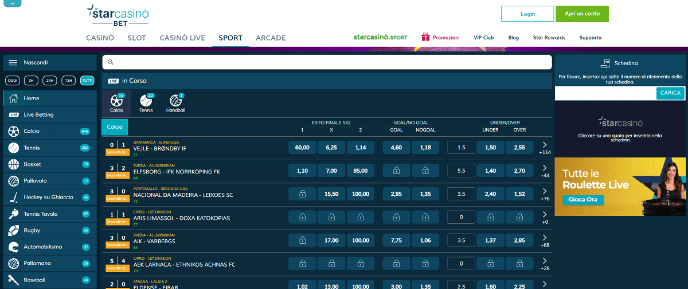Select X odds 17,00 for AIK - Varbergs
688x289 pixels.
[x=331, y=241]
